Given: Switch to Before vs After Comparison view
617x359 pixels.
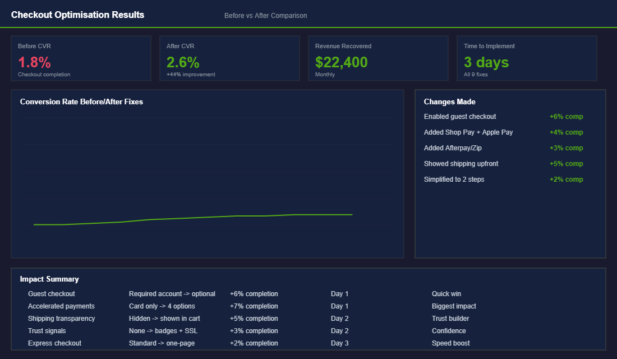Looking at the screenshot, I should click(265, 15).
